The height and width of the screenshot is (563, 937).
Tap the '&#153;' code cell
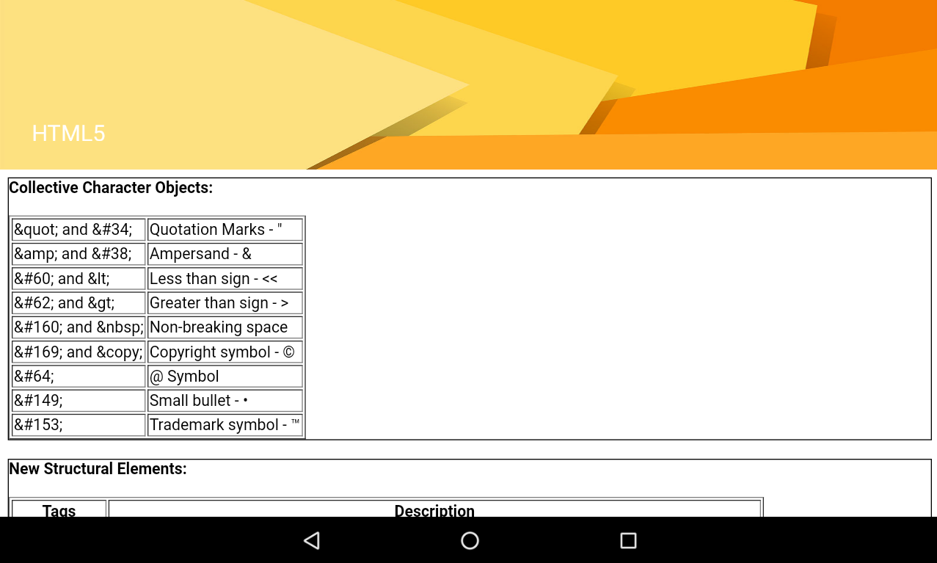click(x=79, y=425)
